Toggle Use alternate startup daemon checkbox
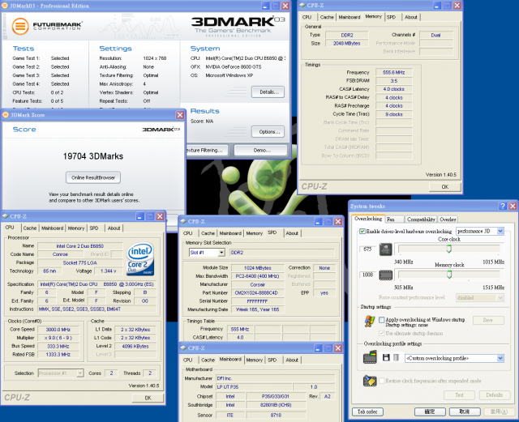This screenshot has width=519, height=422. pos(382,333)
